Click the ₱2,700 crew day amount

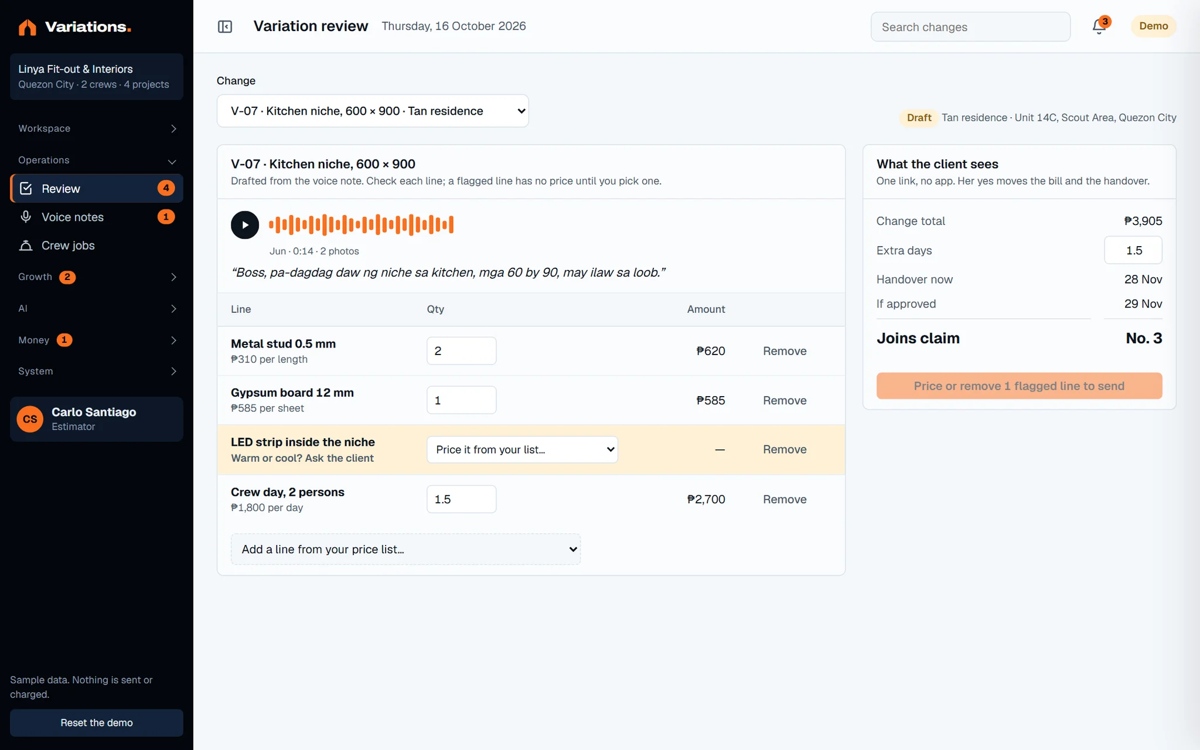pyautogui.click(x=706, y=499)
